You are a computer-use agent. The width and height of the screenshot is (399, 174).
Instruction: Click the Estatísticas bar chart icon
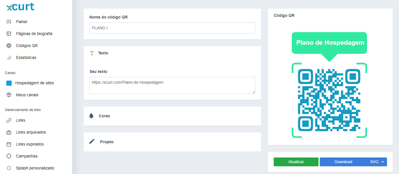[x=9, y=58]
